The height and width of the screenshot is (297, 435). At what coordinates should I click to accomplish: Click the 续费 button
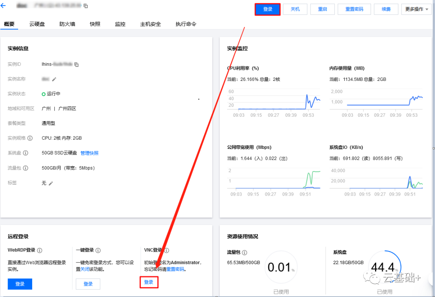point(386,9)
